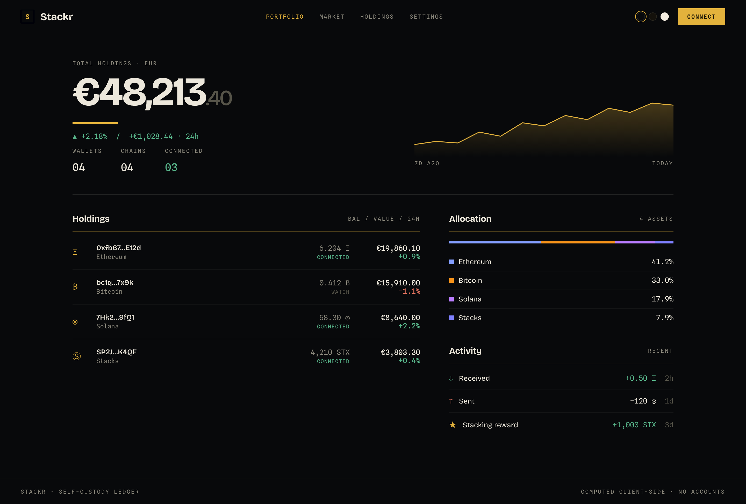Click the orange Bitcoin segment of allocation bar
Screen dimensions: 746x504
[x=578, y=242]
